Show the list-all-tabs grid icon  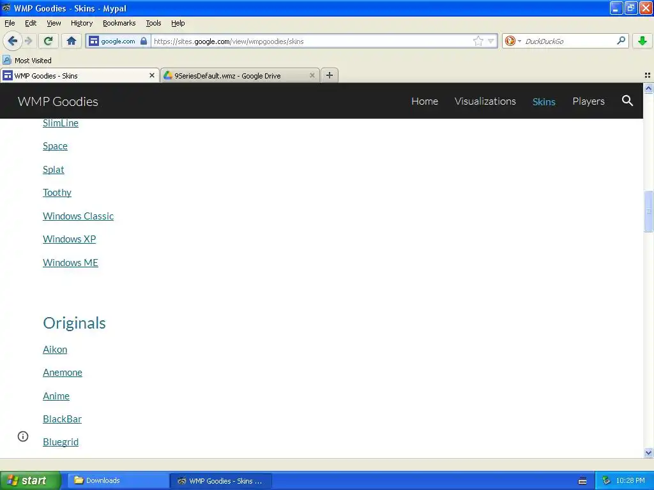point(648,75)
